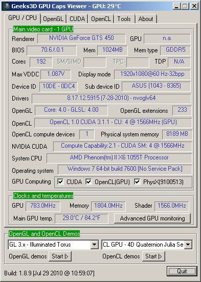
Task: Click the OpenGL extensions count 233
Action: 182,110
